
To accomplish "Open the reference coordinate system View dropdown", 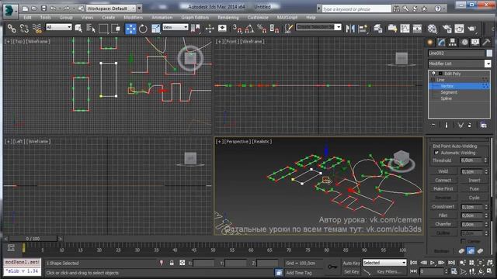I will [x=176, y=27].
